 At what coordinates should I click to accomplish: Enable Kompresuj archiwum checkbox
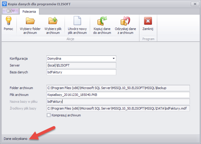tap(49, 115)
